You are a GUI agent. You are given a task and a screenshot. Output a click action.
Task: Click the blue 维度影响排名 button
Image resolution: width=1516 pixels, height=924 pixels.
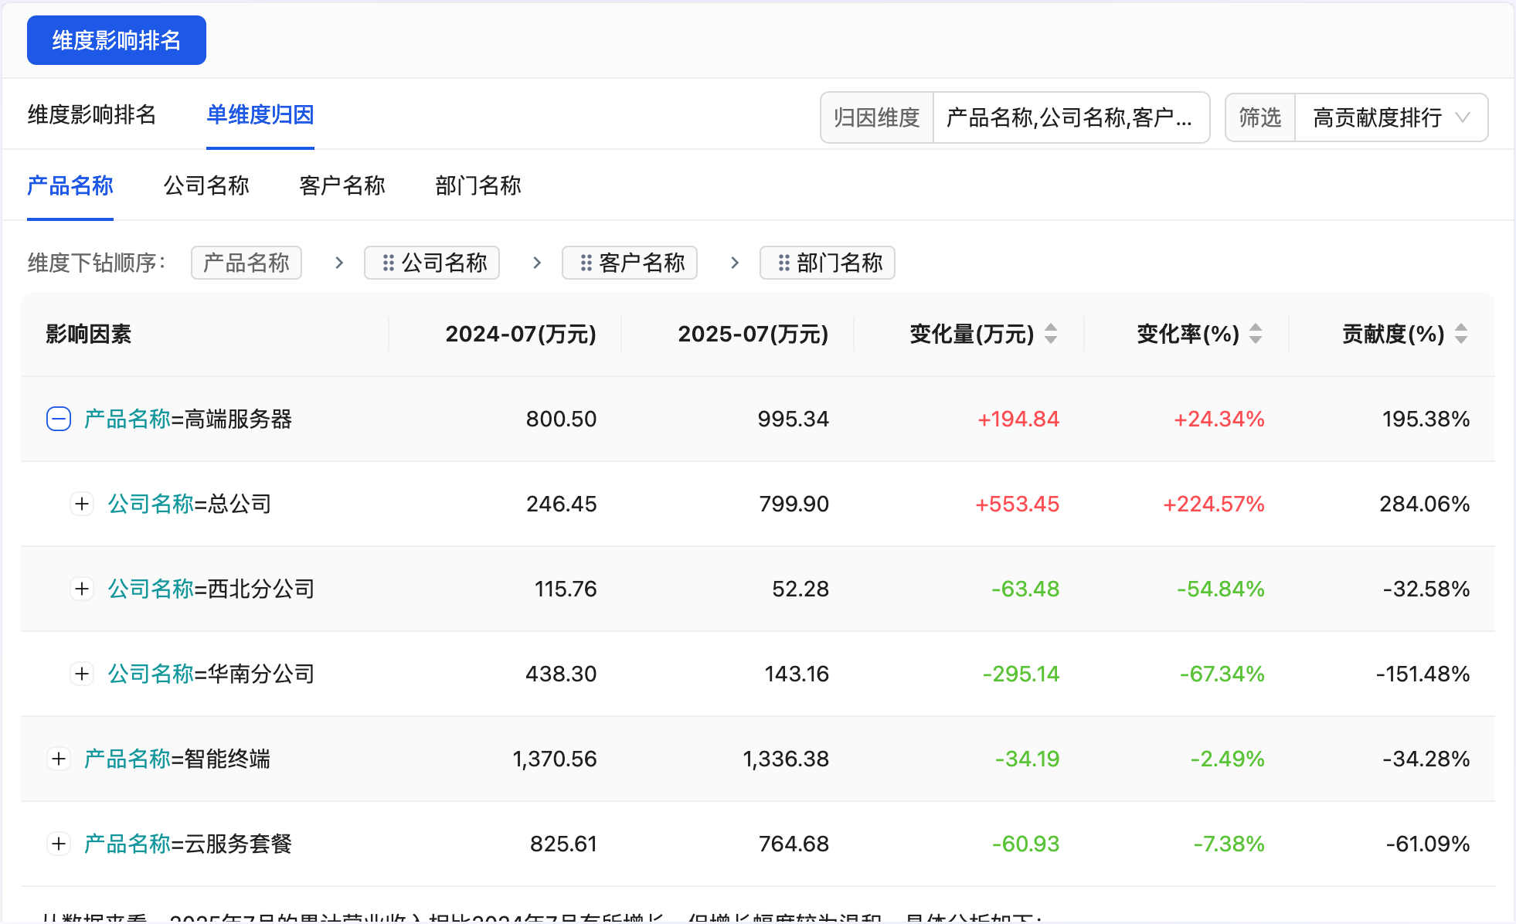point(116,39)
